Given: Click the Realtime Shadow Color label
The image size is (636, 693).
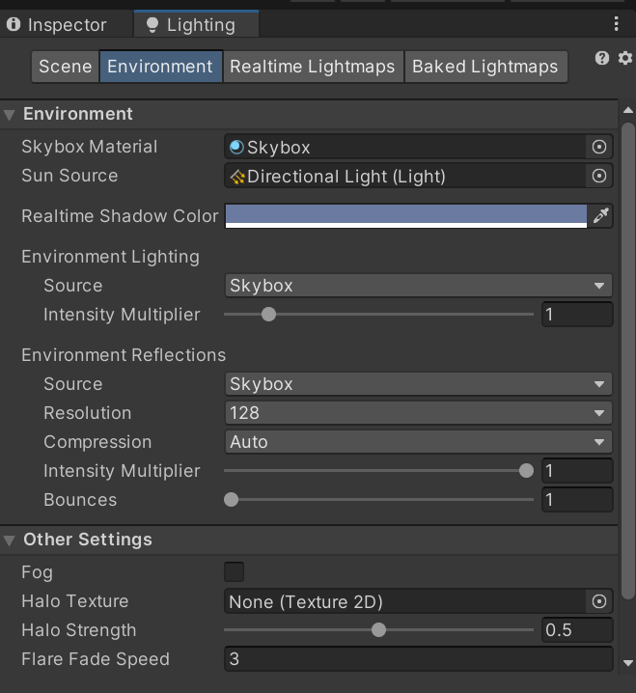Looking at the screenshot, I should point(120,216).
